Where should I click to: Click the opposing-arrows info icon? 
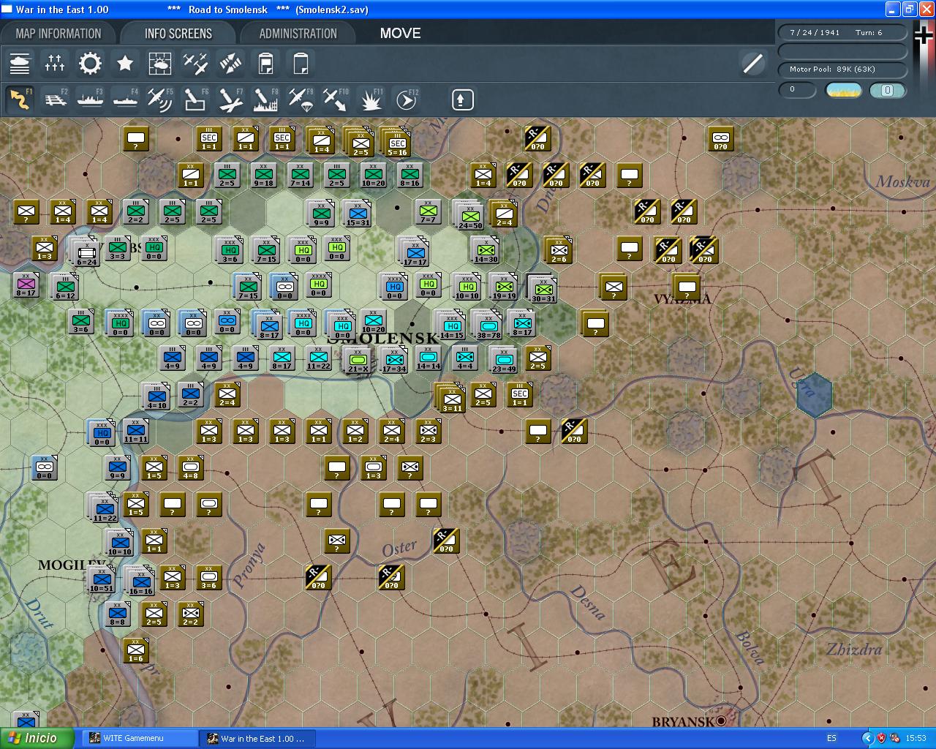pyautogui.click(x=230, y=64)
